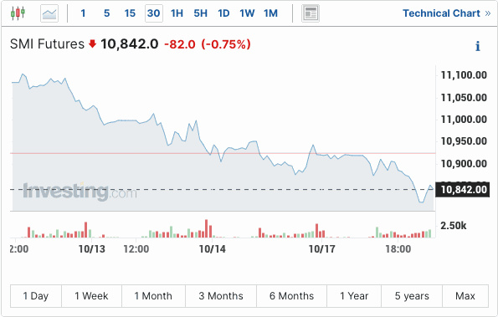Open the news overlay icon in toolbar
The height and width of the screenshot is (317, 498).
(x=311, y=13)
